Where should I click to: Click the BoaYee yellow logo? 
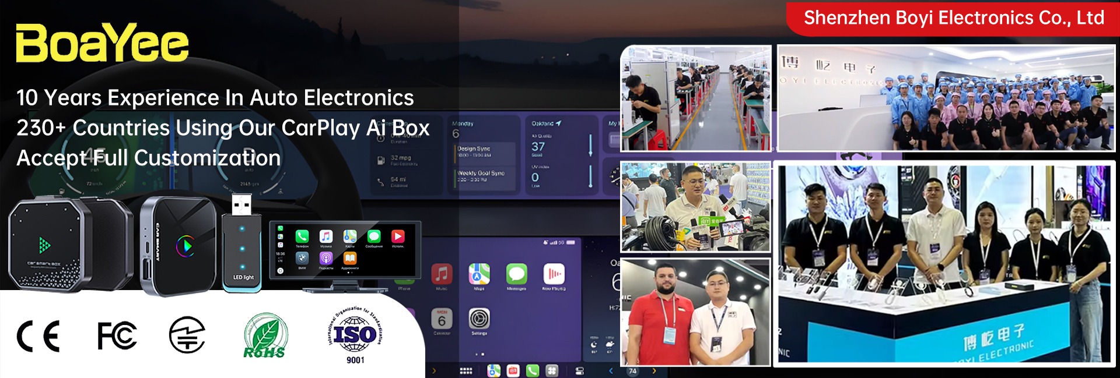pos(102,43)
